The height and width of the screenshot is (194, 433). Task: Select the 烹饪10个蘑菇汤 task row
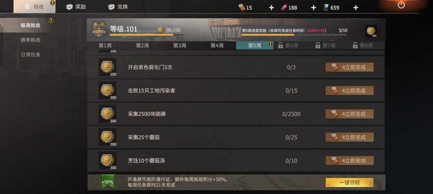point(236,160)
